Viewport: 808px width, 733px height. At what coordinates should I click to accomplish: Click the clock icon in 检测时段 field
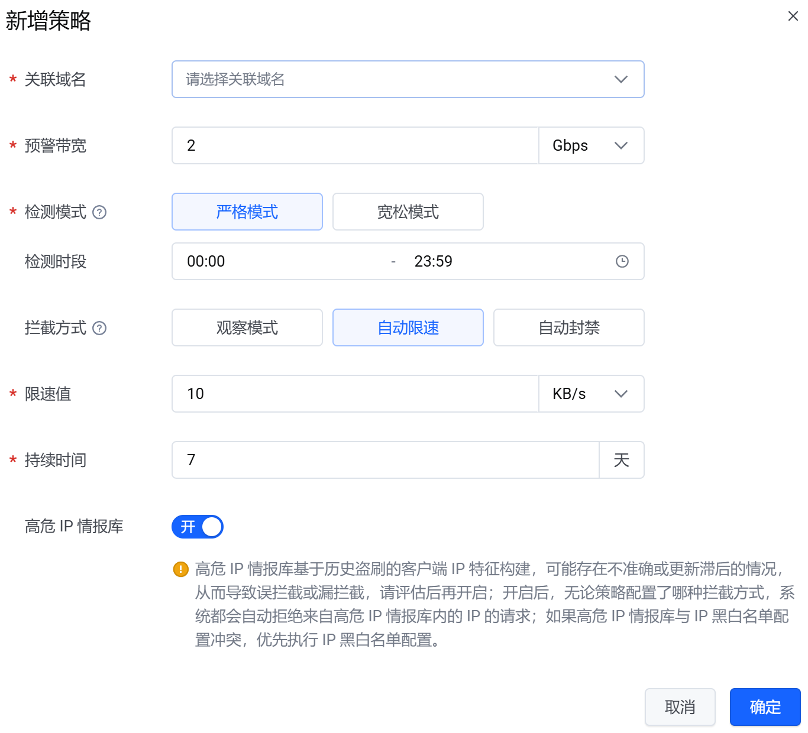(622, 261)
